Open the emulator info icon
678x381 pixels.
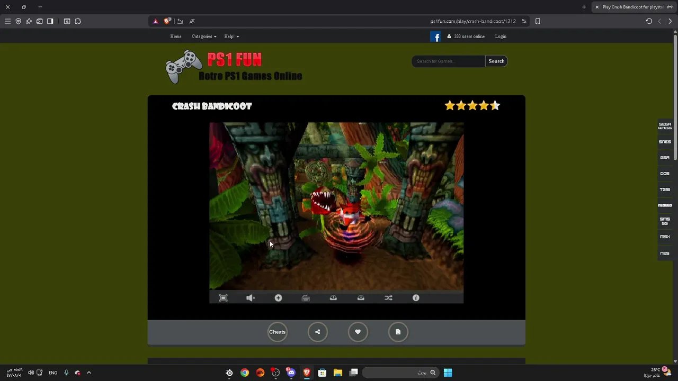tap(416, 298)
